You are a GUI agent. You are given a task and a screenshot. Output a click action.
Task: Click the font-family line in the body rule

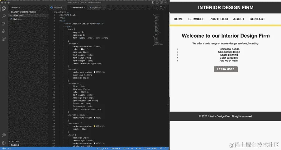pos(90,38)
